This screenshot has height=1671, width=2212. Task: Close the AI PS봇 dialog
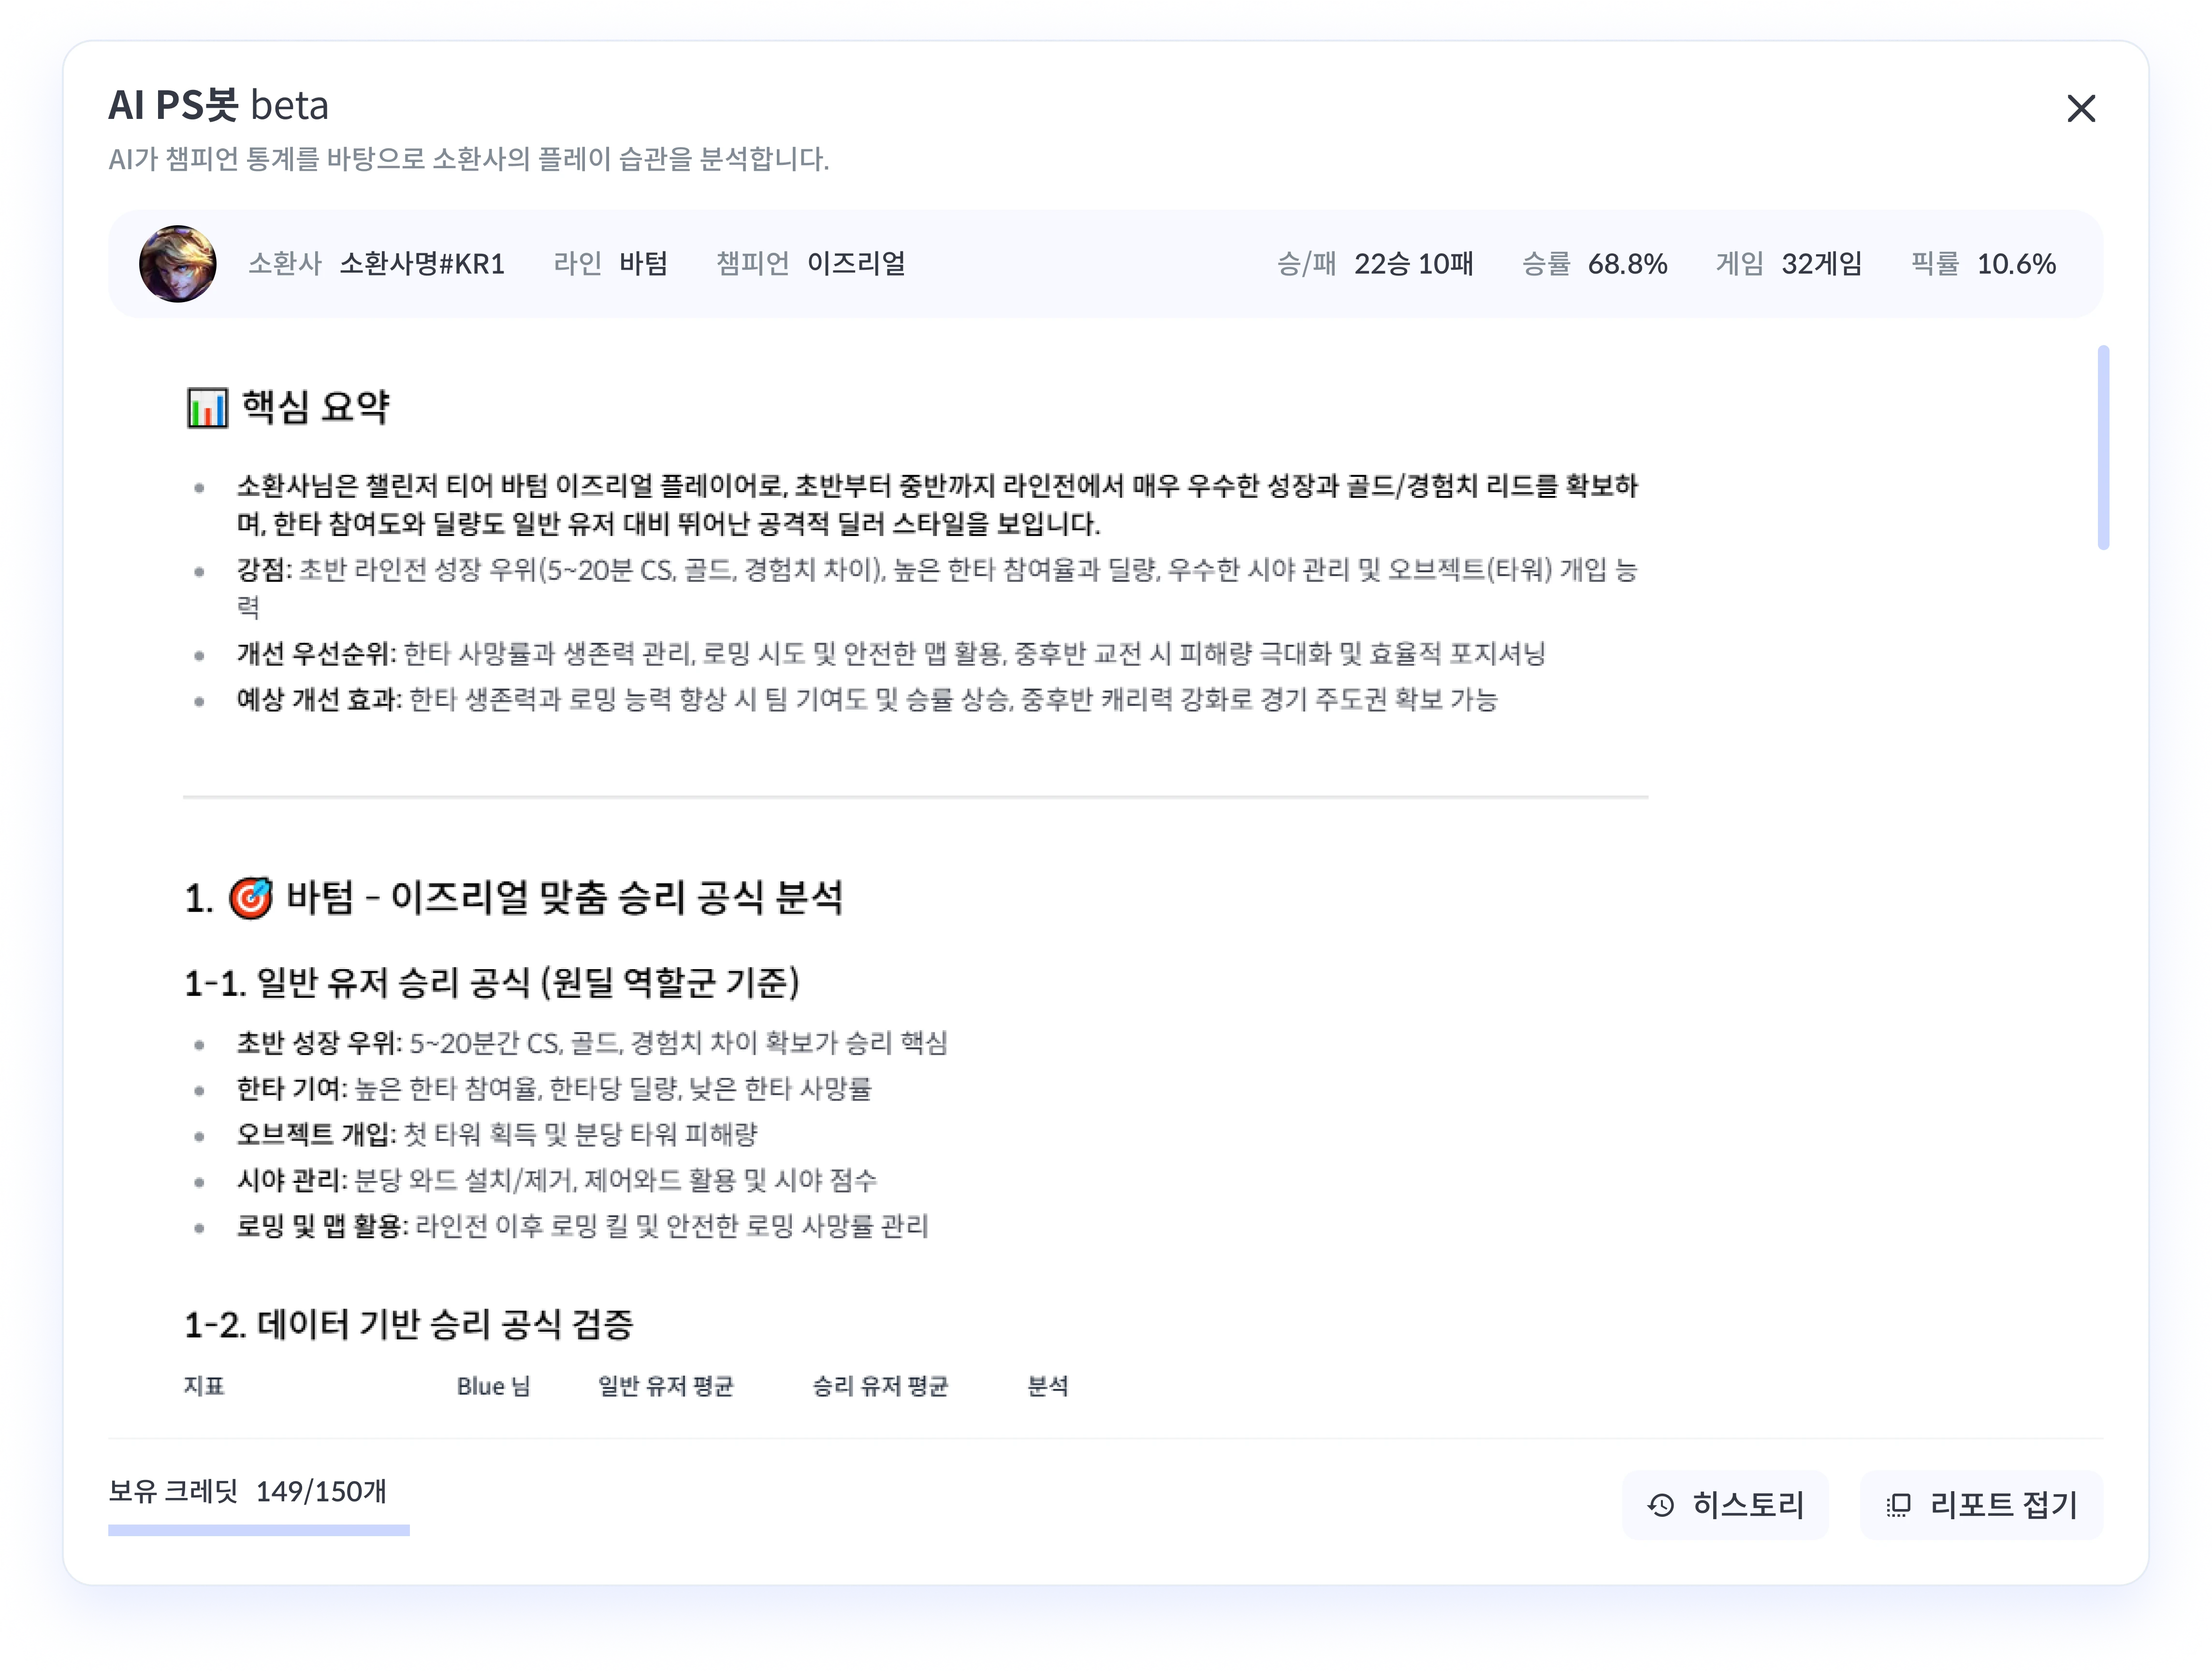tap(2080, 108)
